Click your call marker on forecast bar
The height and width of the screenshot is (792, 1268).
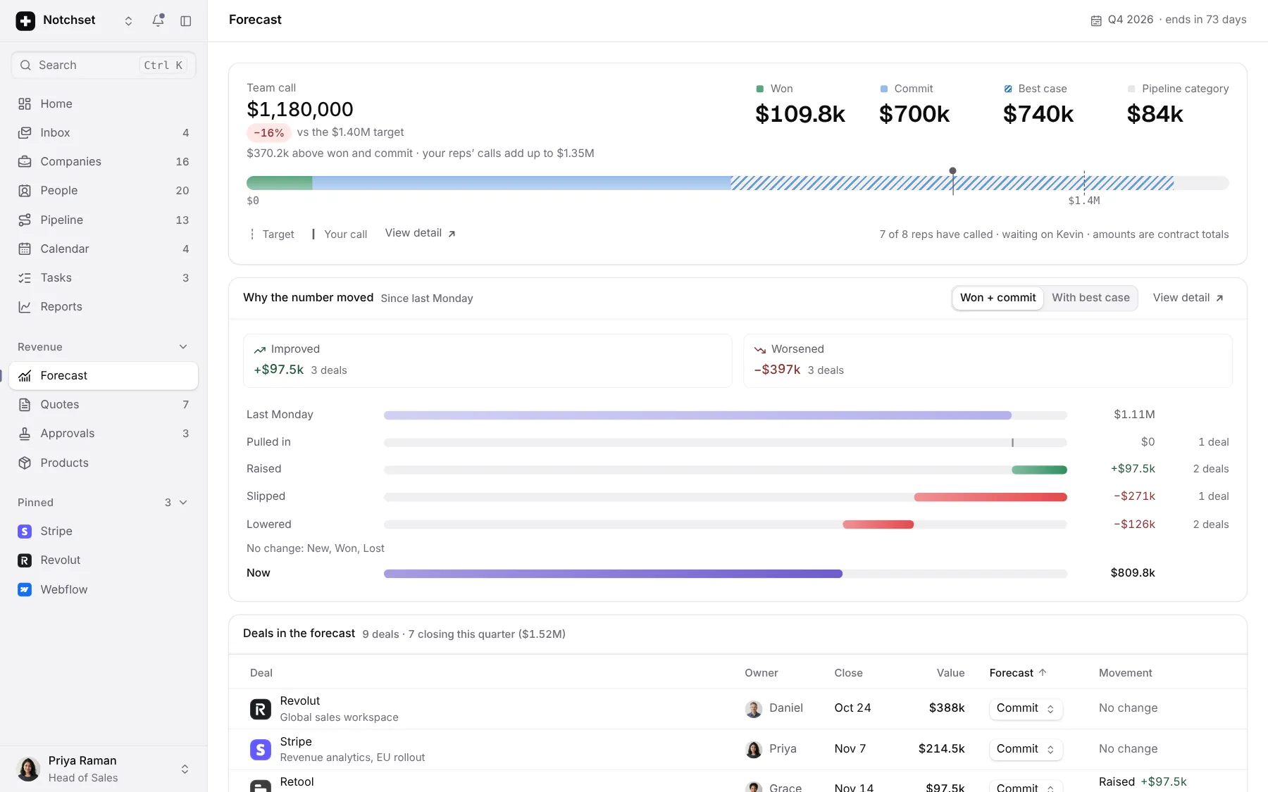952,181
